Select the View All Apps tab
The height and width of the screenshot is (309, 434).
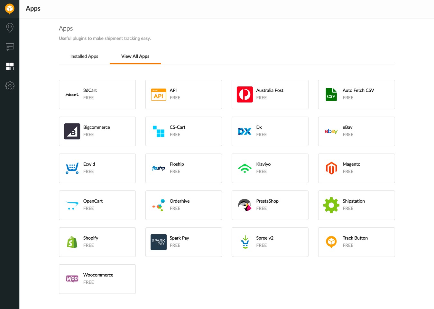pos(135,56)
